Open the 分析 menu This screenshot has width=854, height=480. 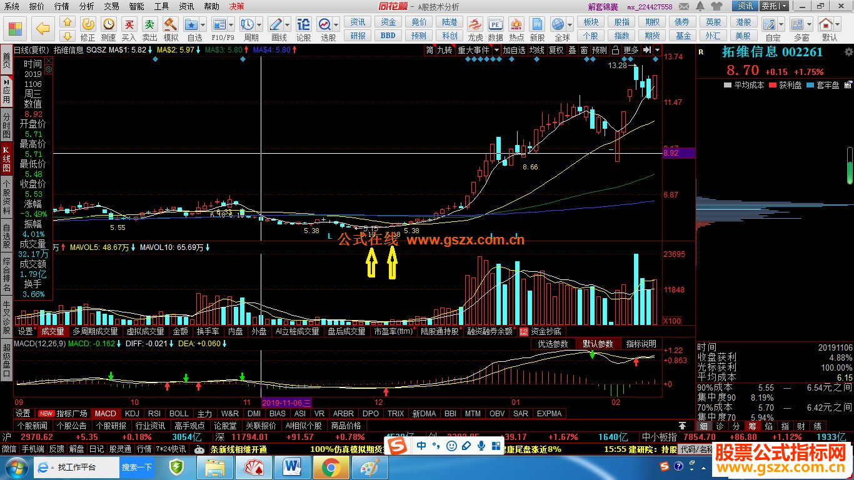coord(87,6)
